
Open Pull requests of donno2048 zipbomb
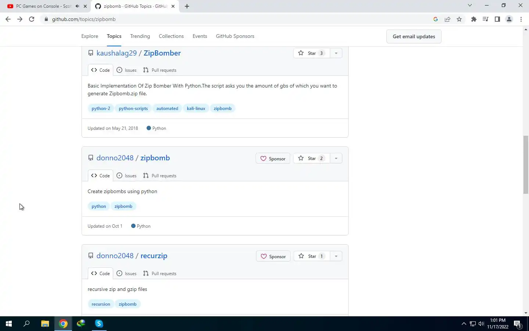160,175
